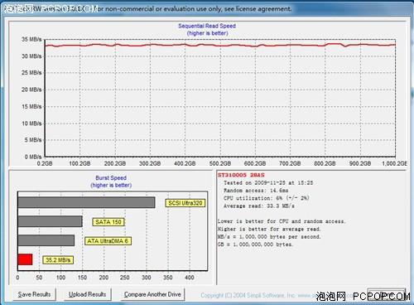Viewport: 414px width, 305px height.
Task: Select the ST310005 28AS drive name heading
Action: (x=241, y=175)
